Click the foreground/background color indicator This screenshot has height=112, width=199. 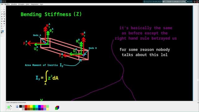point(9,108)
